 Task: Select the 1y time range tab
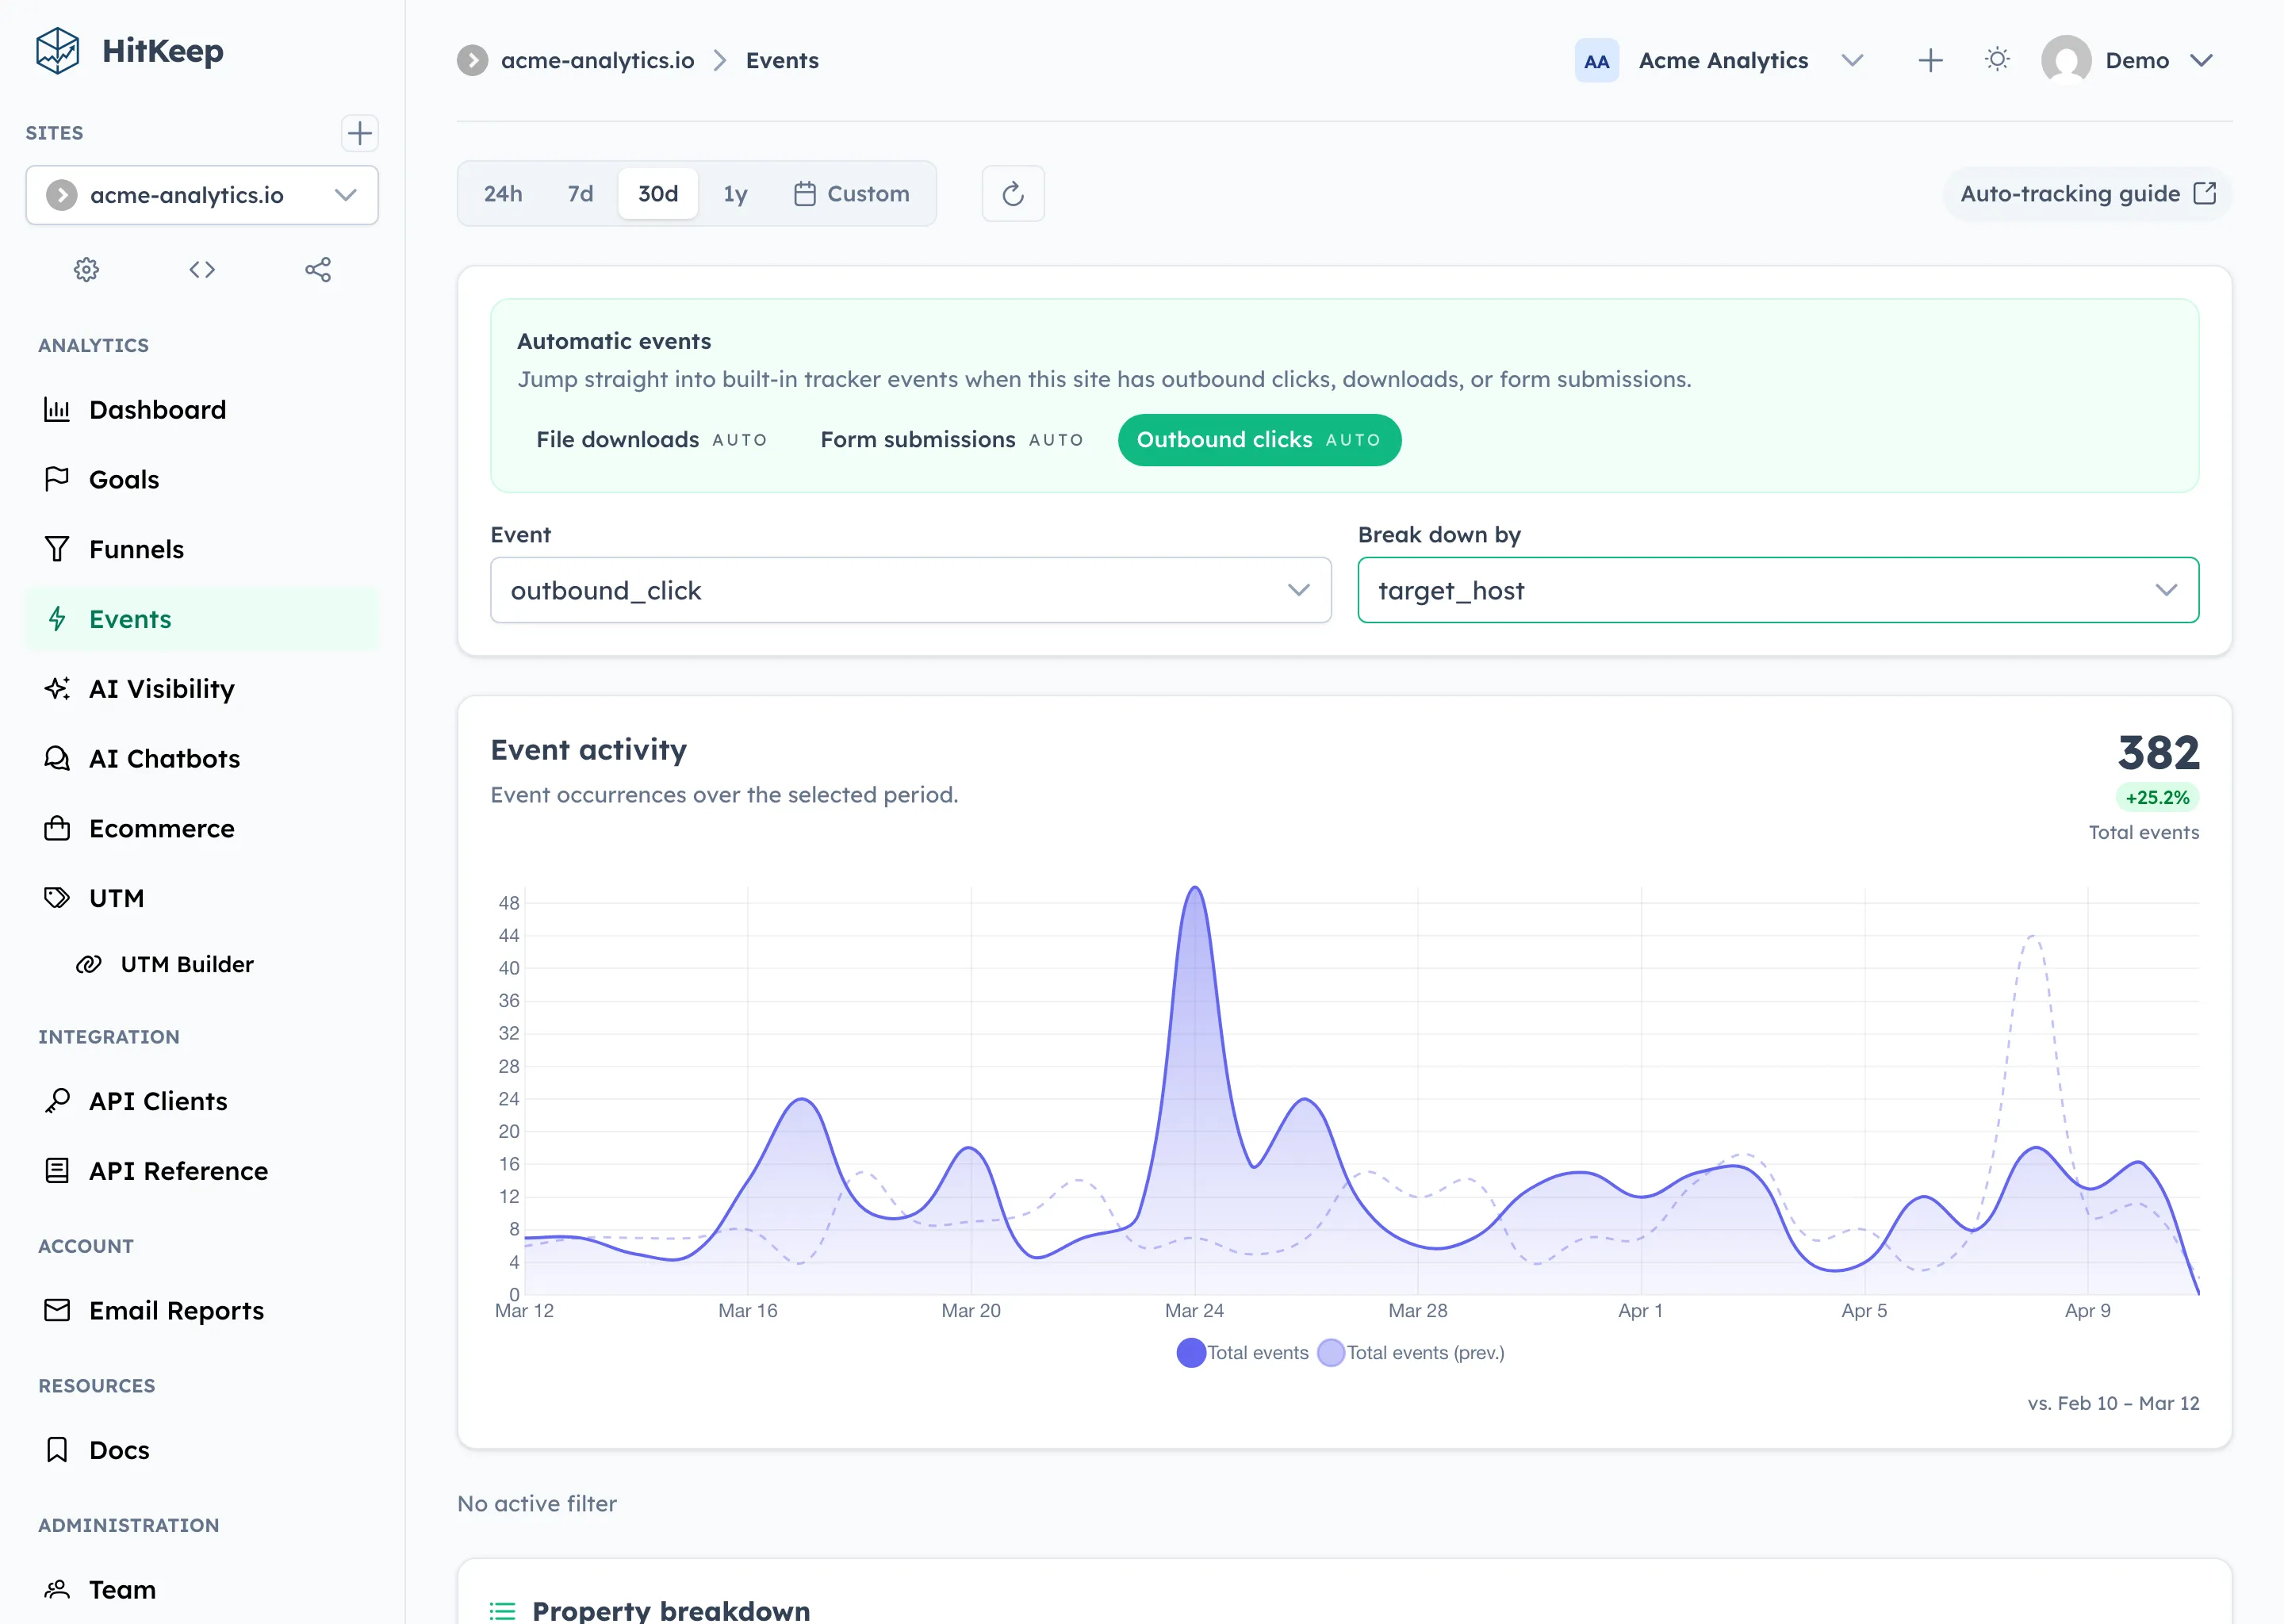pos(735,193)
